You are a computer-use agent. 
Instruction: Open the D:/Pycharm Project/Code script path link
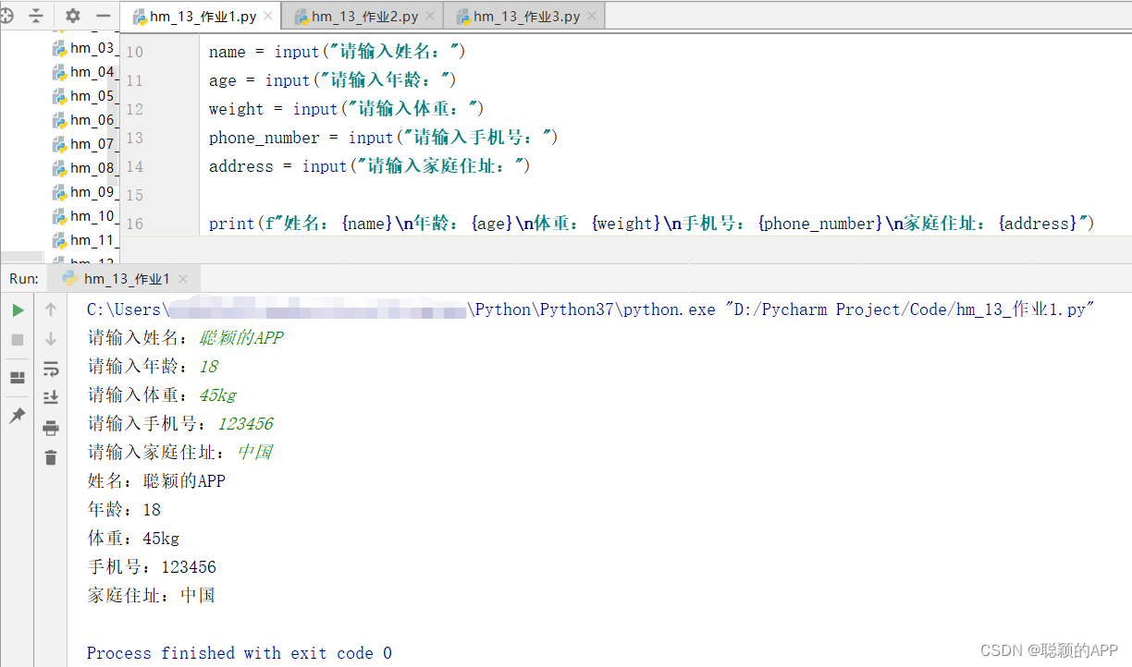tap(911, 309)
